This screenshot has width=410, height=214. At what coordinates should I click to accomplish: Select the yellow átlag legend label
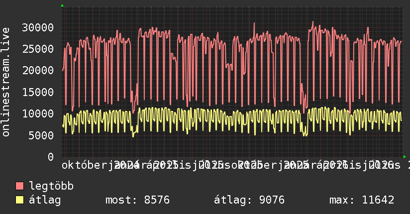pos(45,200)
